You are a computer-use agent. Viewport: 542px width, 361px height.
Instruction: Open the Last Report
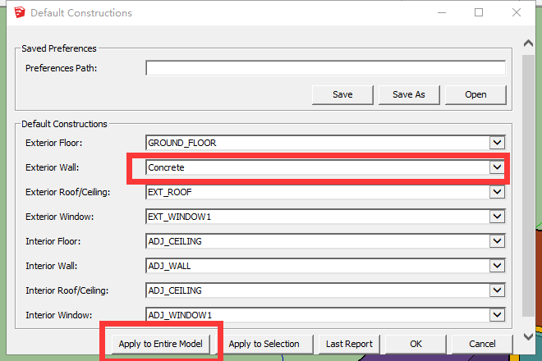pyautogui.click(x=349, y=344)
